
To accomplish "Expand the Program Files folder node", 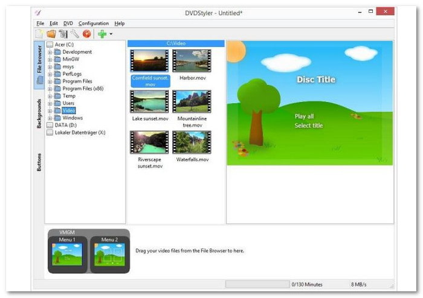I will coord(50,81).
